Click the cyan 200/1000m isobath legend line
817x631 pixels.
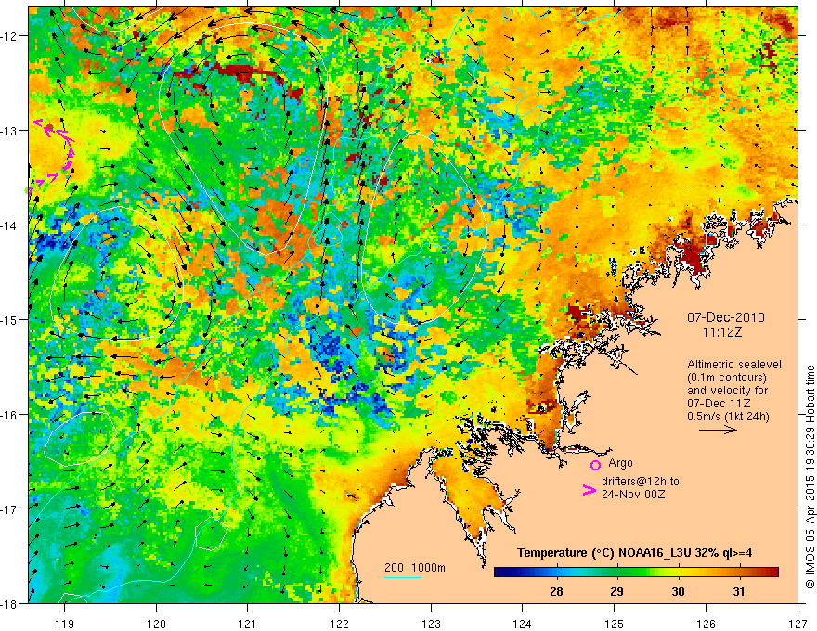[x=403, y=577]
